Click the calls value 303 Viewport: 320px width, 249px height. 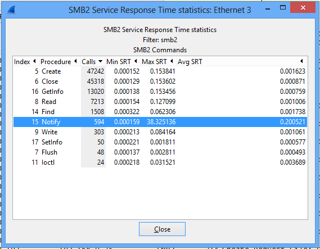[x=99, y=132]
